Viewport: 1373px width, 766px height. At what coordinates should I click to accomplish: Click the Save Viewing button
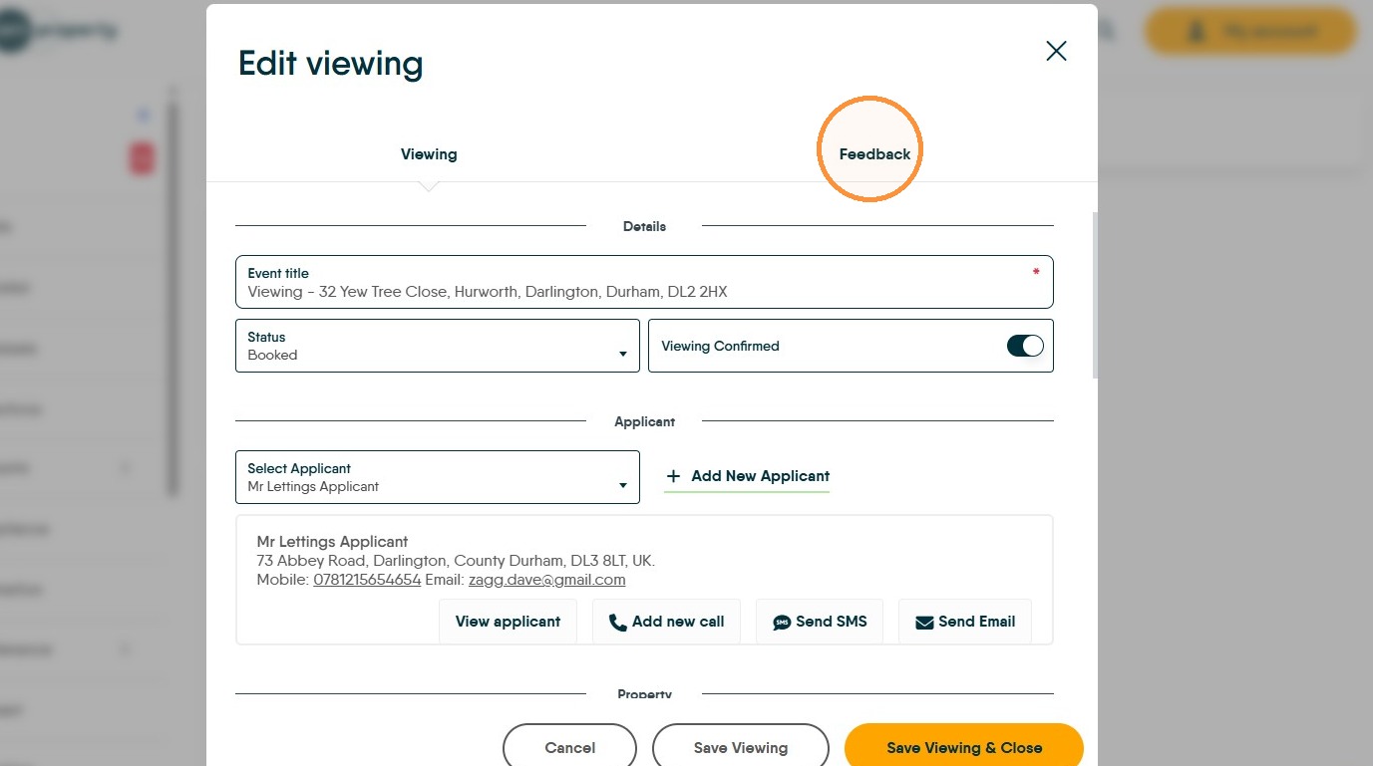[x=741, y=748]
